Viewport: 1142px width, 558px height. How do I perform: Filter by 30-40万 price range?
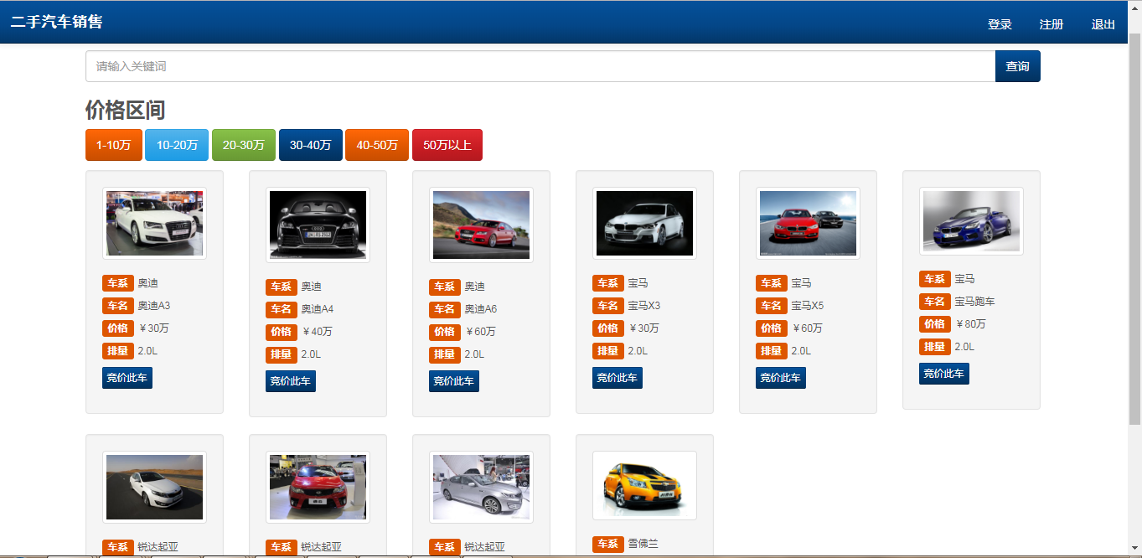310,145
